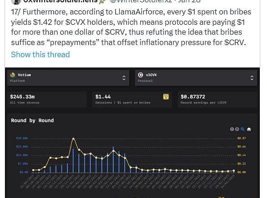267x198 pixels.
Task: Click the yellow question mark help icon
Action: point(166,97)
